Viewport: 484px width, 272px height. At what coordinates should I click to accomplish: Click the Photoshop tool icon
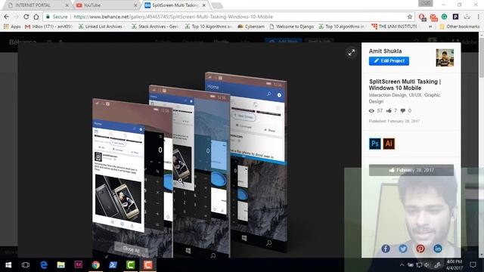[x=375, y=144]
